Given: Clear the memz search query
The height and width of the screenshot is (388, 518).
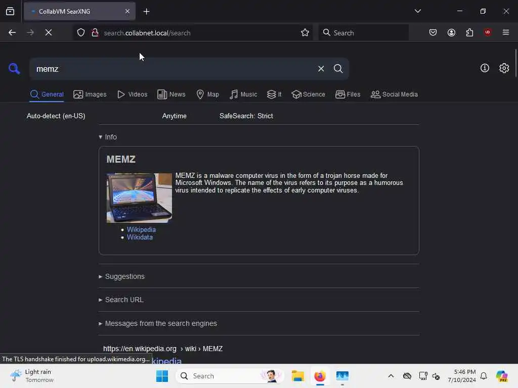Looking at the screenshot, I should pyautogui.click(x=321, y=69).
